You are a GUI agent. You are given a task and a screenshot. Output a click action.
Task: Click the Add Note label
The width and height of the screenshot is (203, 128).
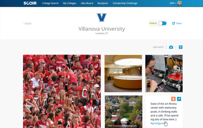[158, 47]
